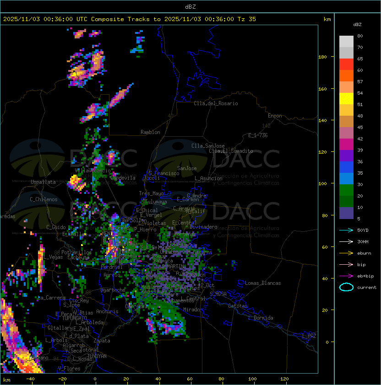Click the 'Lomas_Blancas' map label
This screenshot has width=381, height=385.
[x=263, y=283]
